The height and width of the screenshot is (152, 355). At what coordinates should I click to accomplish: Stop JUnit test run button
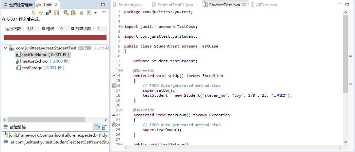click(x=81, y=13)
